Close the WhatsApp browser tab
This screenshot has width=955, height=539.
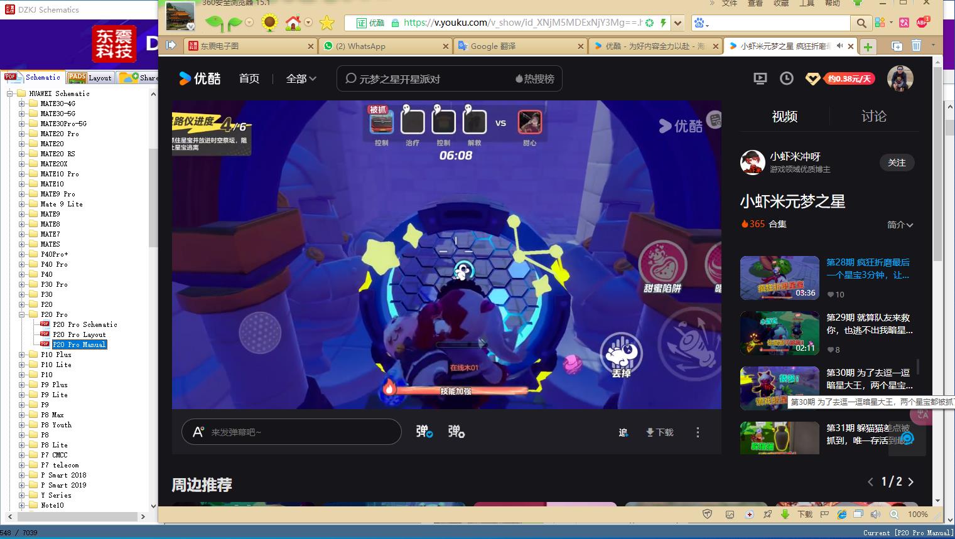445,46
